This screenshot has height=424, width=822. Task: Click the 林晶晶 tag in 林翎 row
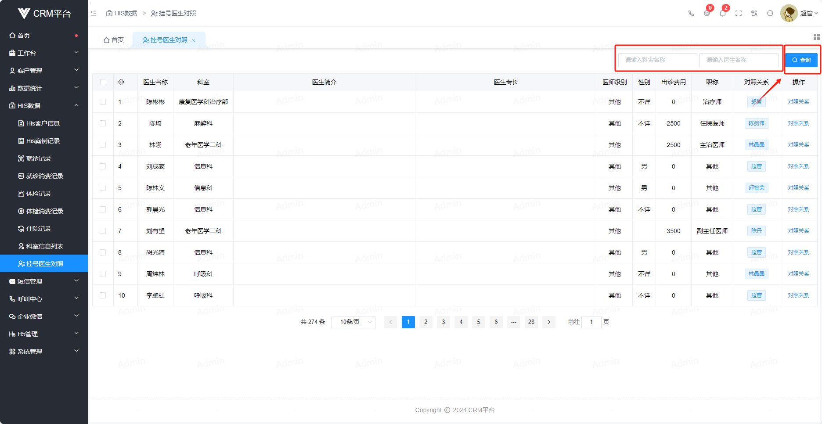click(x=757, y=145)
